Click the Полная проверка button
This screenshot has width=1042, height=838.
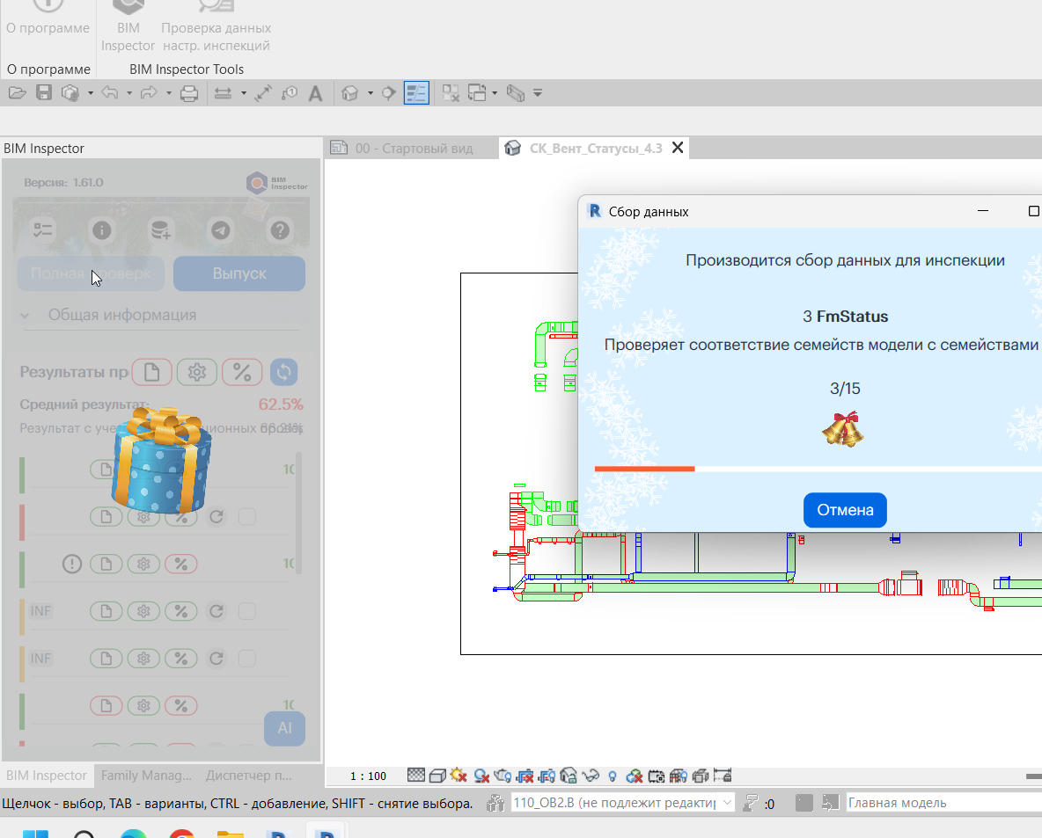[x=91, y=273]
